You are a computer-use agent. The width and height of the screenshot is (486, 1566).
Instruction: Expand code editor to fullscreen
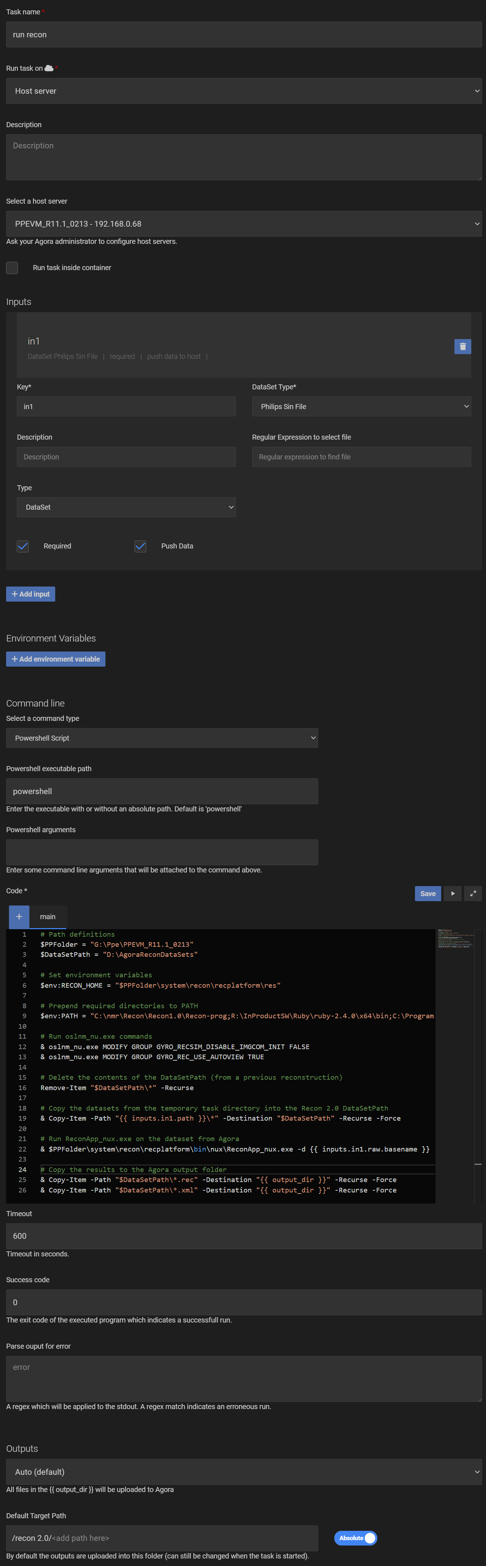point(473,894)
